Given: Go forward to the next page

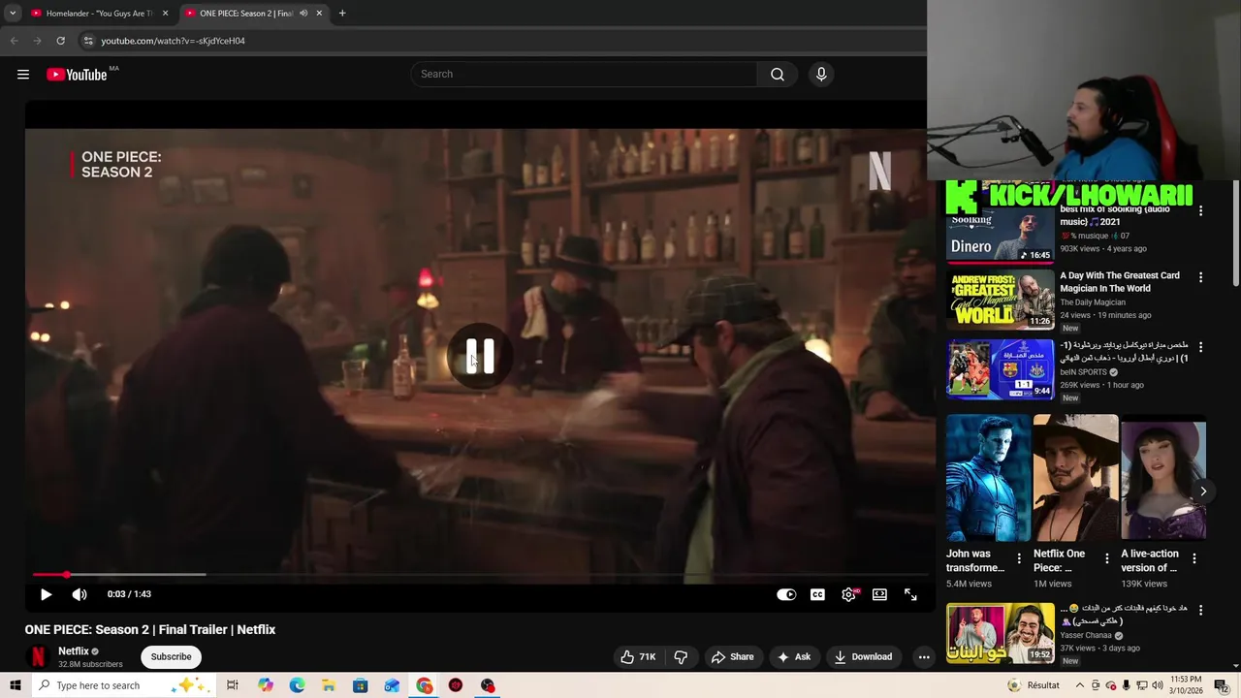Looking at the screenshot, I should (x=37, y=41).
